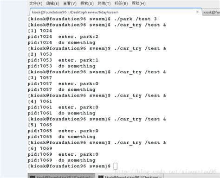Open the 帮助(H) menu
Screen dimensions: 220x178
[139, 3]
